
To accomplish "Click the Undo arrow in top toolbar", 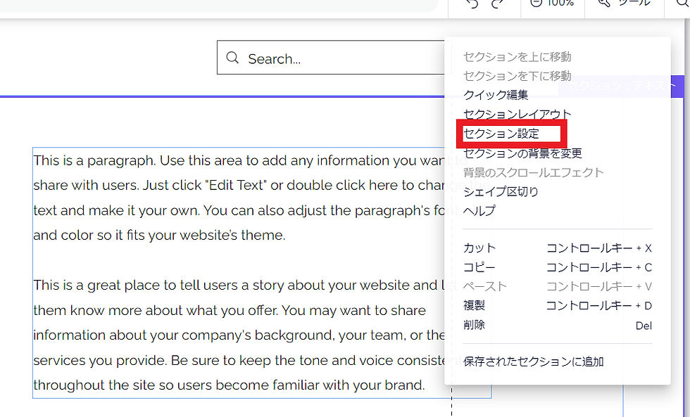I will pyautogui.click(x=472, y=4).
